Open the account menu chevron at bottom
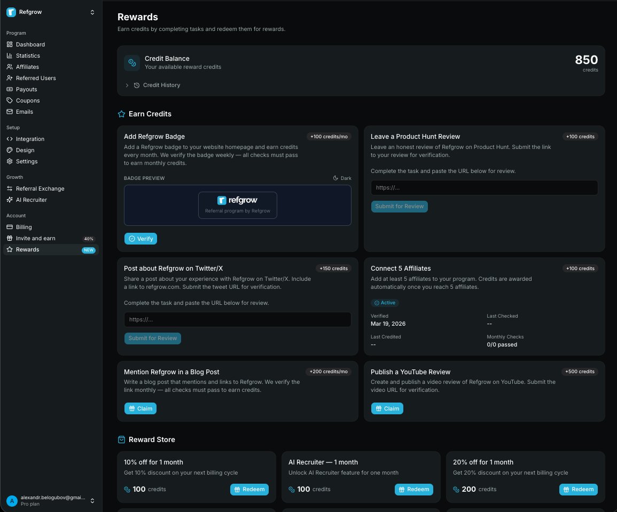Image resolution: width=617 pixels, height=512 pixels. pyautogui.click(x=92, y=501)
